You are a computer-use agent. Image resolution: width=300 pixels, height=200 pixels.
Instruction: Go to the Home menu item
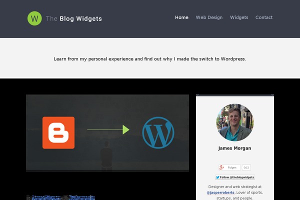pyautogui.click(x=181, y=17)
